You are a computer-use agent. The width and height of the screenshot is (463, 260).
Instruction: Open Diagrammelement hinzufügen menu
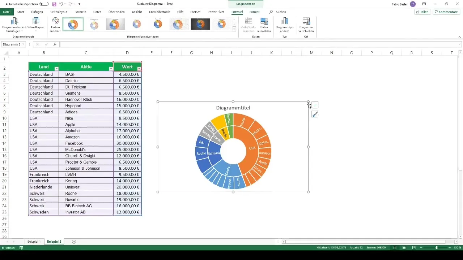[x=14, y=25]
